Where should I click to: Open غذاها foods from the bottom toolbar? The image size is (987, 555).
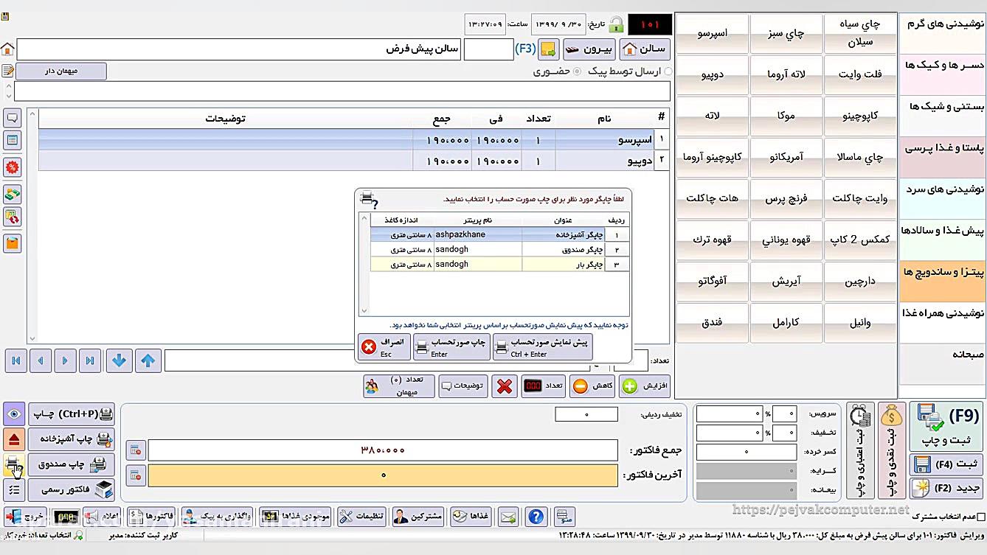[x=471, y=517]
